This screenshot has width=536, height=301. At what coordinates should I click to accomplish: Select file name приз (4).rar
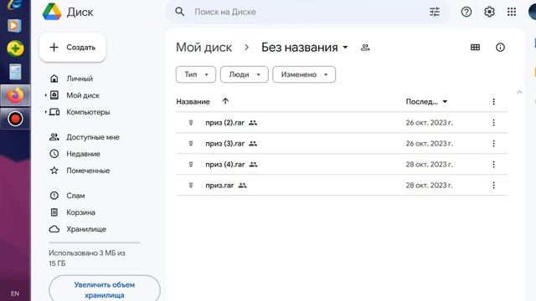pyautogui.click(x=225, y=164)
